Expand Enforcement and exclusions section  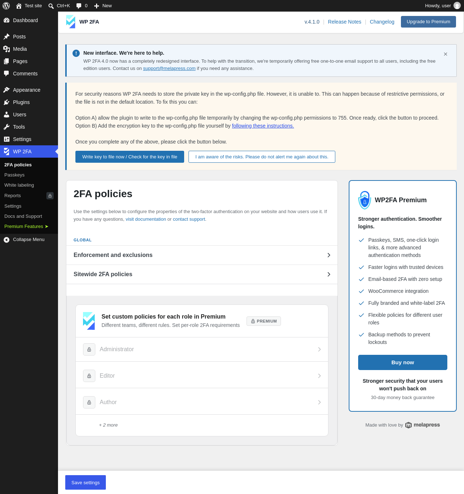[x=202, y=255]
